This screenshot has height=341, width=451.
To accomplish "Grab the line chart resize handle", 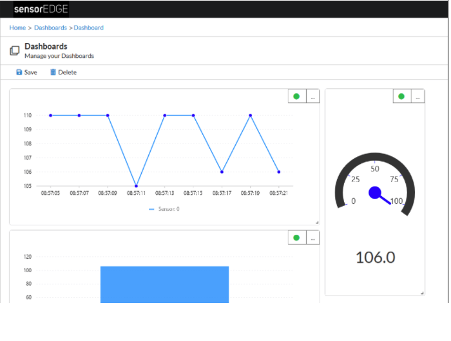I will point(316,222).
